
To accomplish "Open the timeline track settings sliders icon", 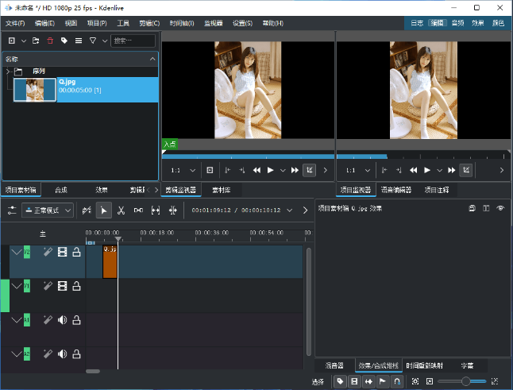I will pyautogui.click(x=12, y=210).
